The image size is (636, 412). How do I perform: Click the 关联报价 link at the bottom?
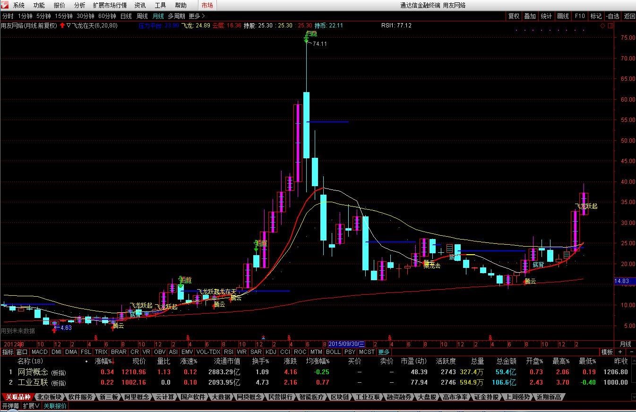(x=55, y=406)
